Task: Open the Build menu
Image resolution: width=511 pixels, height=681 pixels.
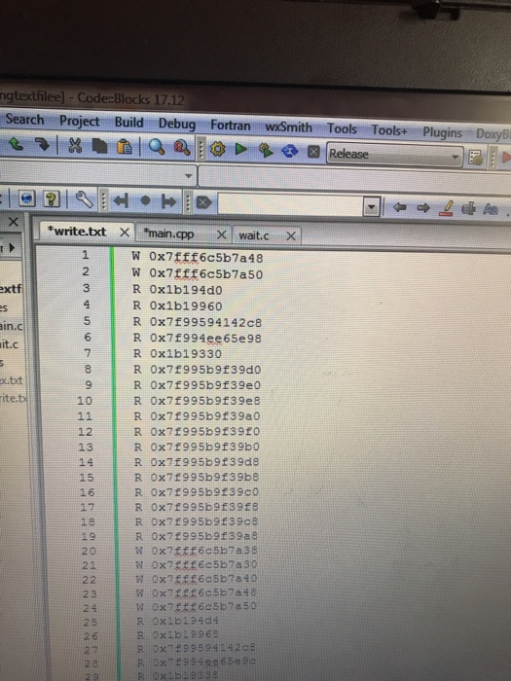Action: 129,123
